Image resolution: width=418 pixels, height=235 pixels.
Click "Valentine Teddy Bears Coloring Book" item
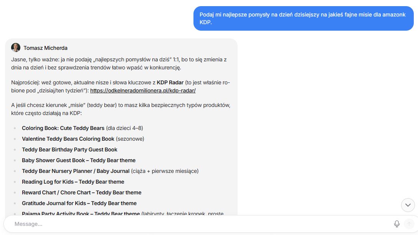pyautogui.click(x=68, y=139)
